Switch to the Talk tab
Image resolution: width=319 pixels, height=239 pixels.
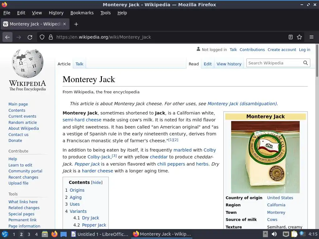pos(79,64)
